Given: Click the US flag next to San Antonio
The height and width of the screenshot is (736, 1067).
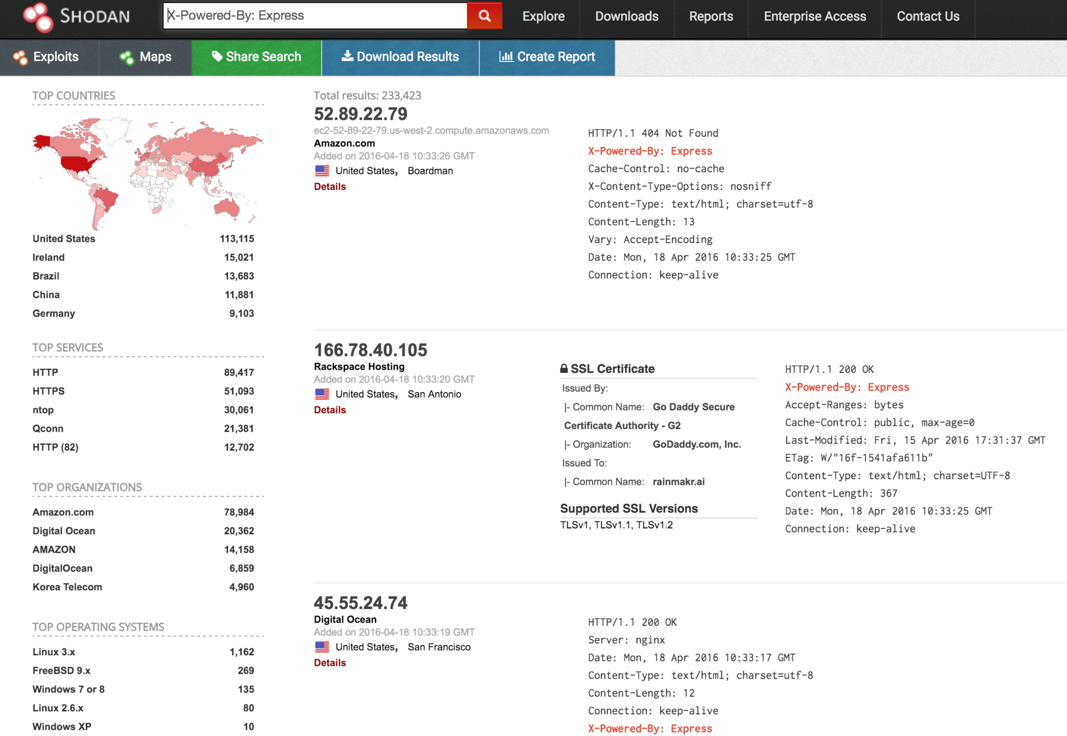Looking at the screenshot, I should 322,394.
